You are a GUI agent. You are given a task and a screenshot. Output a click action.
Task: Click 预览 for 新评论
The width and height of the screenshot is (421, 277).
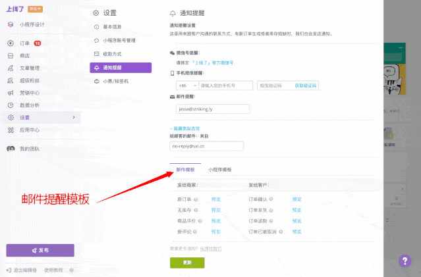[x=216, y=232]
